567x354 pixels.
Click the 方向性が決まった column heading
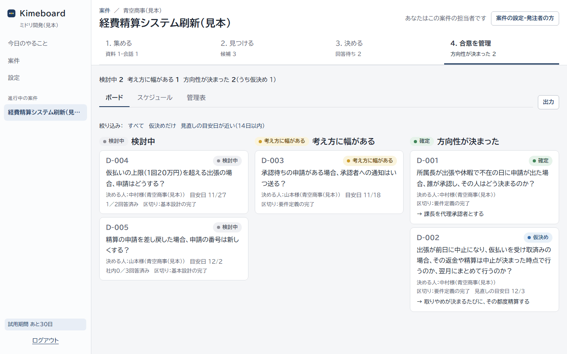(x=468, y=142)
